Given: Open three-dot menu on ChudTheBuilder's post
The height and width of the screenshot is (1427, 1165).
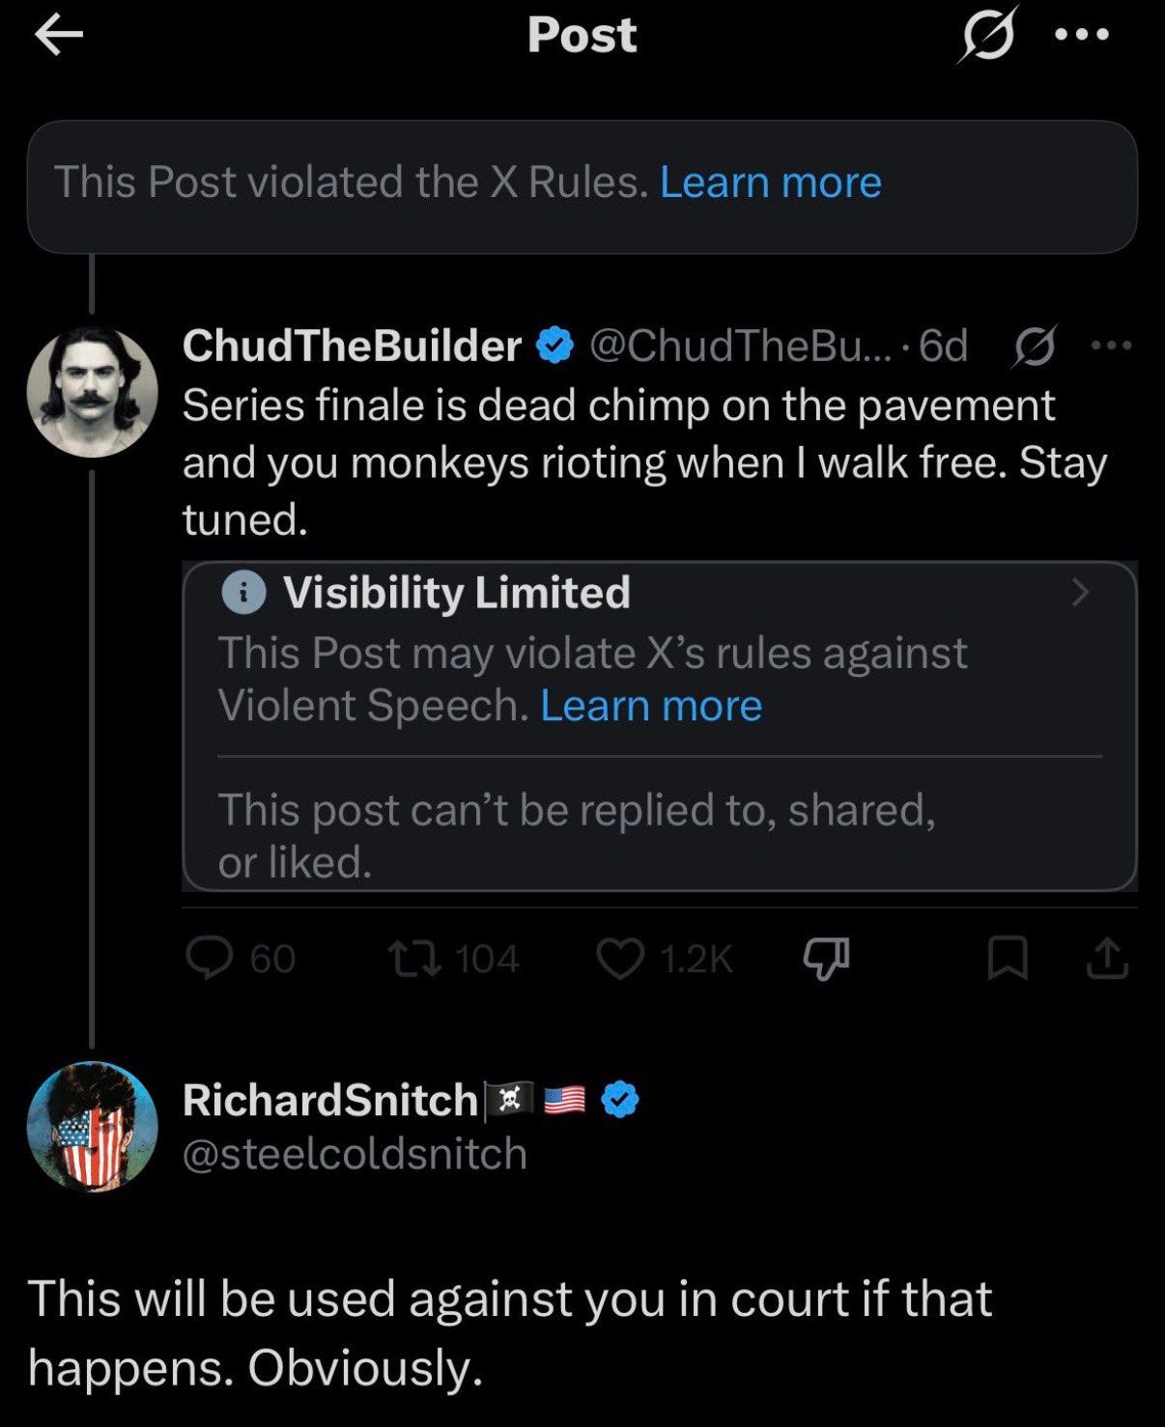Looking at the screenshot, I should [x=1111, y=346].
